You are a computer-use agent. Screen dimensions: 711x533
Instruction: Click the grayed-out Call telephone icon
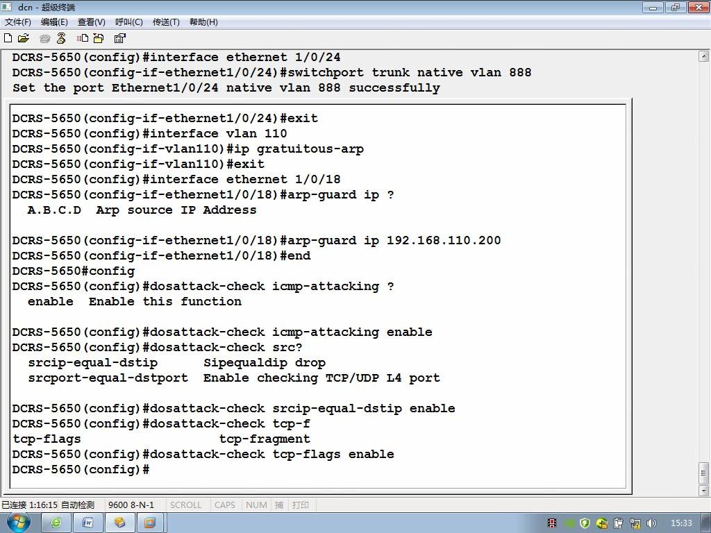click(x=44, y=39)
